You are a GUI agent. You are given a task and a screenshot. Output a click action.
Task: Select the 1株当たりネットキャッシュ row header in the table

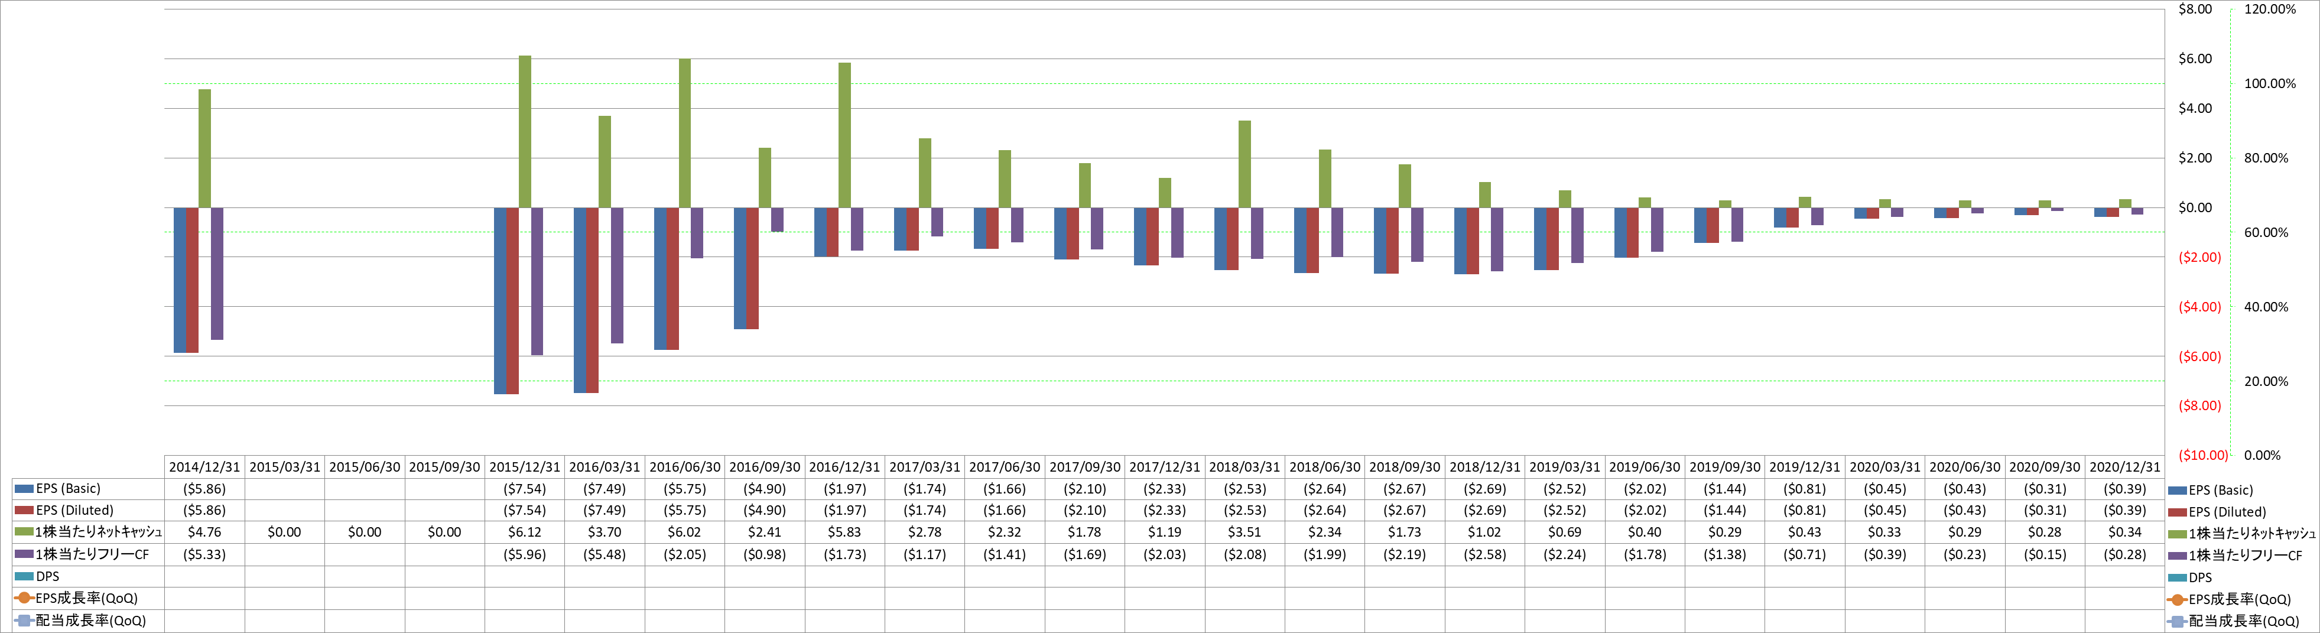click(x=87, y=532)
